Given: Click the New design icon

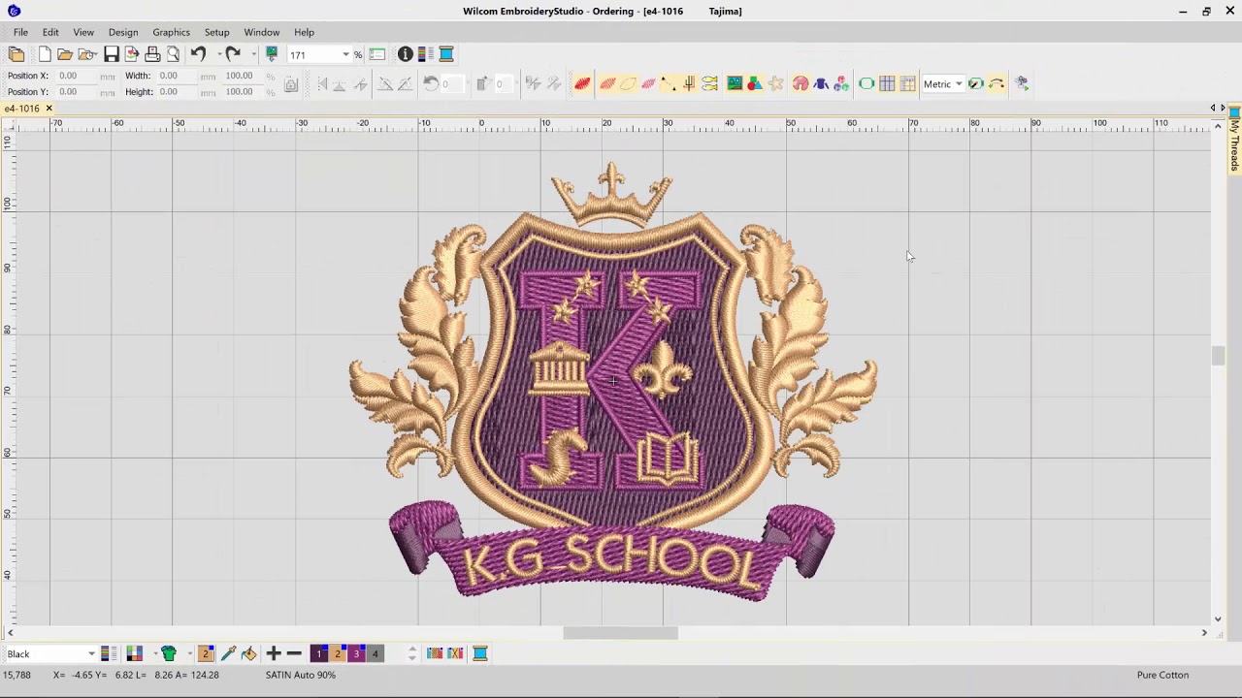Looking at the screenshot, I should click(x=45, y=54).
